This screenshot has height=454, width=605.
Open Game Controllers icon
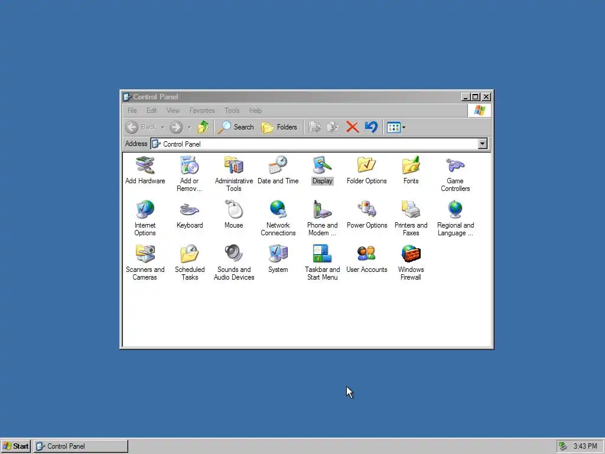[x=456, y=166]
